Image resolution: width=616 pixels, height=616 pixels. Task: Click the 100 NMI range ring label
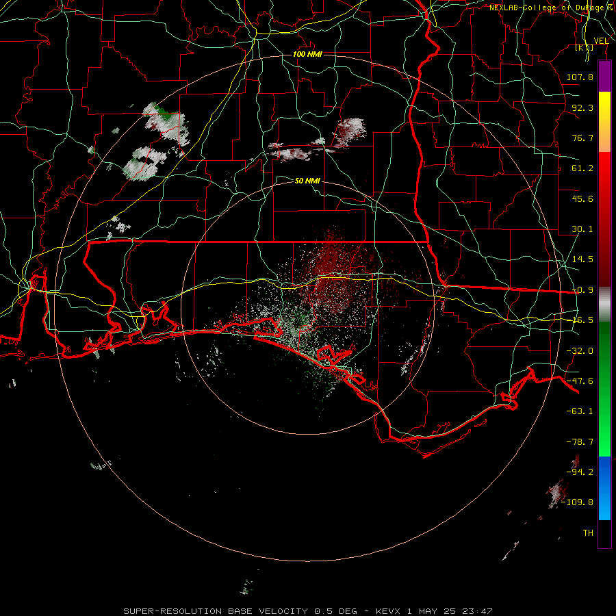coord(307,54)
